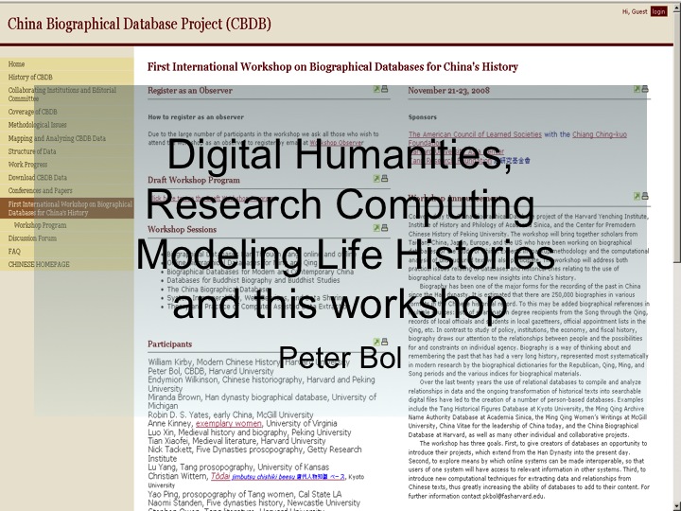Open Mapping and Analyzing CBDB Data
This screenshot has height=511, width=681.
point(57,138)
